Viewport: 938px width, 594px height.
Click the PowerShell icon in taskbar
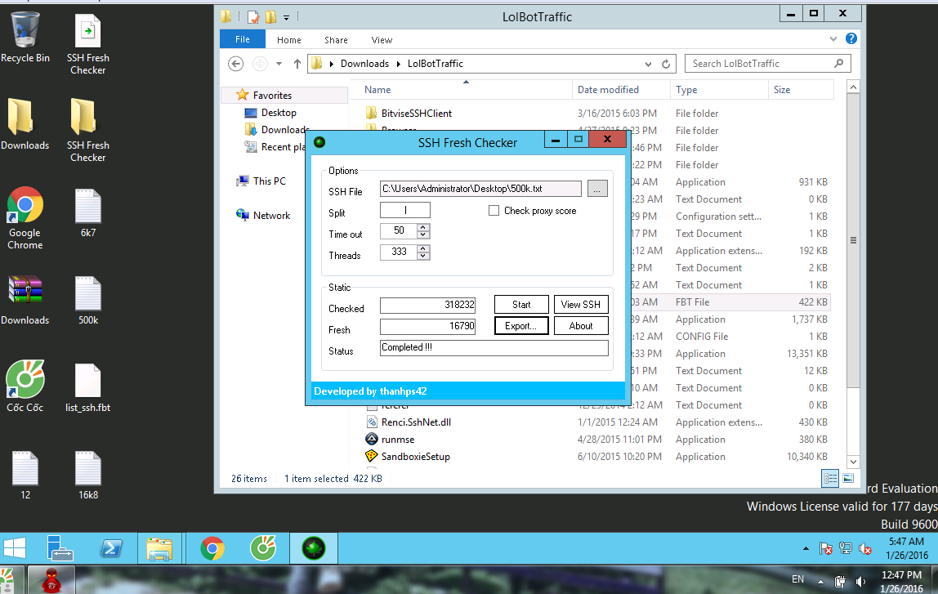(111, 547)
